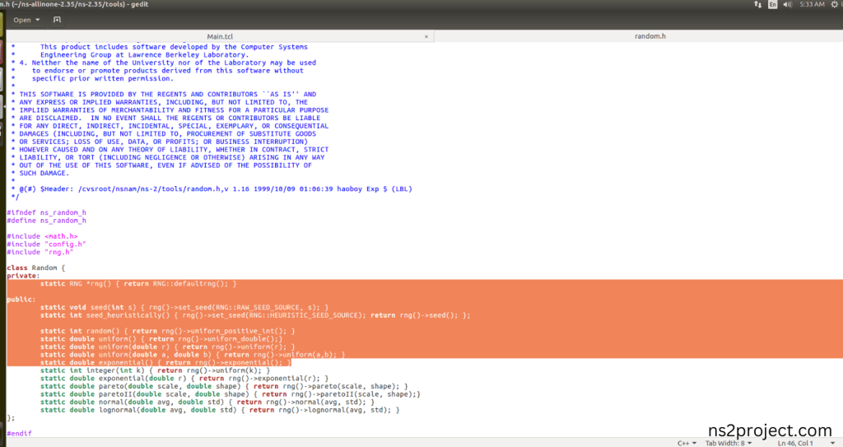Open the En keyboard layout indicator
The height and width of the screenshot is (447, 843).
(772, 4)
